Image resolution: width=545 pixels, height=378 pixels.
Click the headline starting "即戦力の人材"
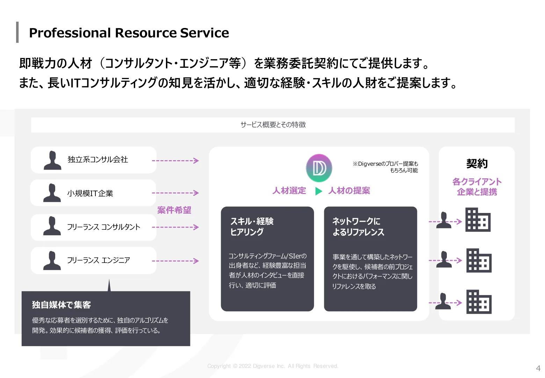[x=224, y=63]
